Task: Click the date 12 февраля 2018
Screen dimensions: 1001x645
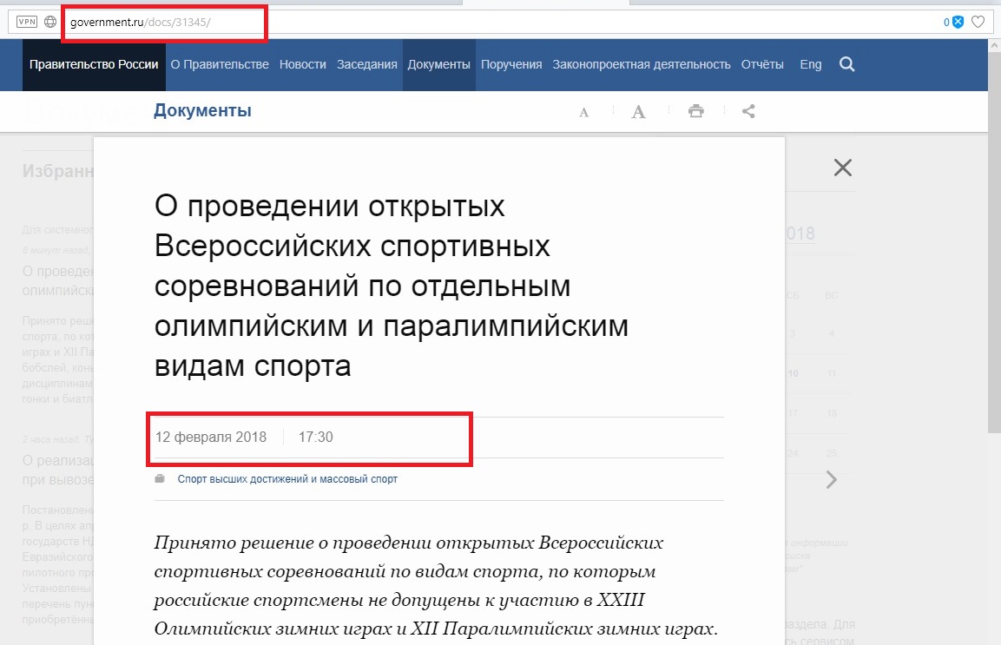Action: pos(211,437)
